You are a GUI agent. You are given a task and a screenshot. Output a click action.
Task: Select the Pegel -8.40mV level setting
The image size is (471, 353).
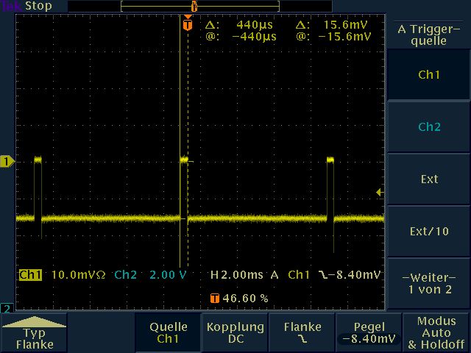click(x=369, y=332)
